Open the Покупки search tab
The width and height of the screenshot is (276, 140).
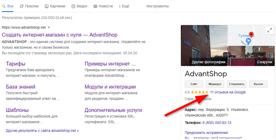pos(29,6)
